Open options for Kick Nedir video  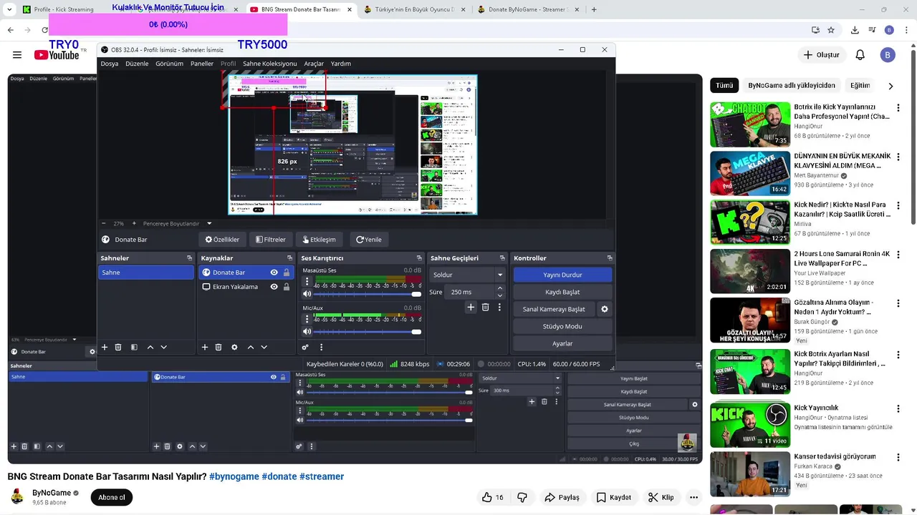click(x=898, y=206)
